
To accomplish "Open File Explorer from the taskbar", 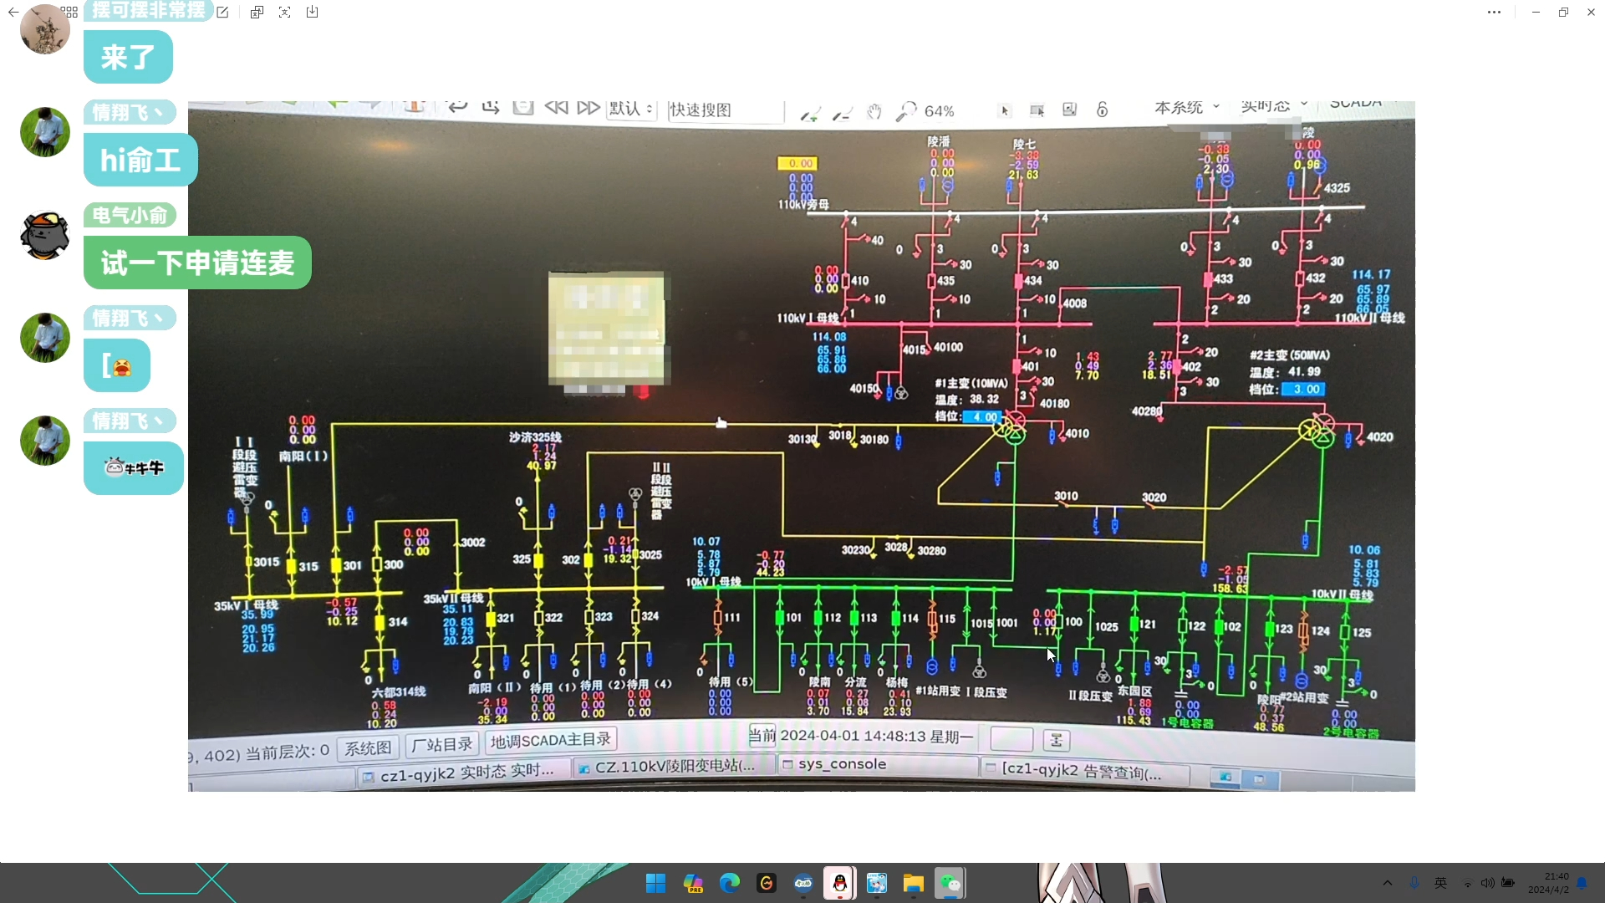I will (x=913, y=883).
